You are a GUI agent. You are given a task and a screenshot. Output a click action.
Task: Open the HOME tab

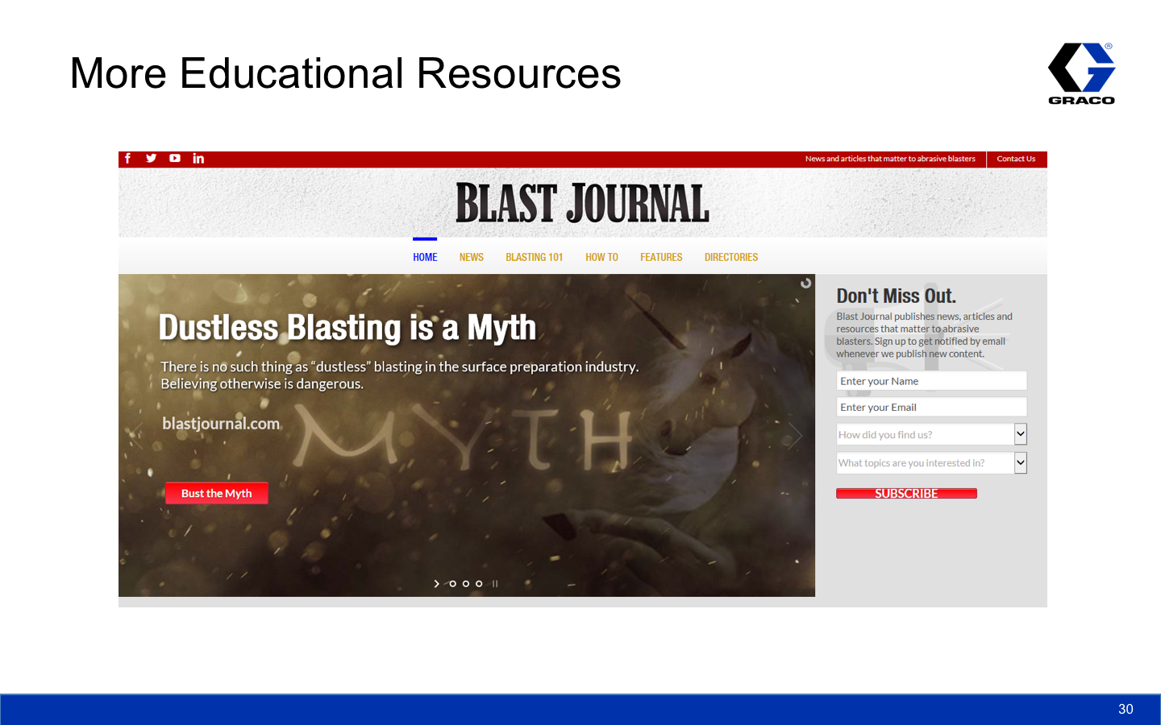pos(425,258)
